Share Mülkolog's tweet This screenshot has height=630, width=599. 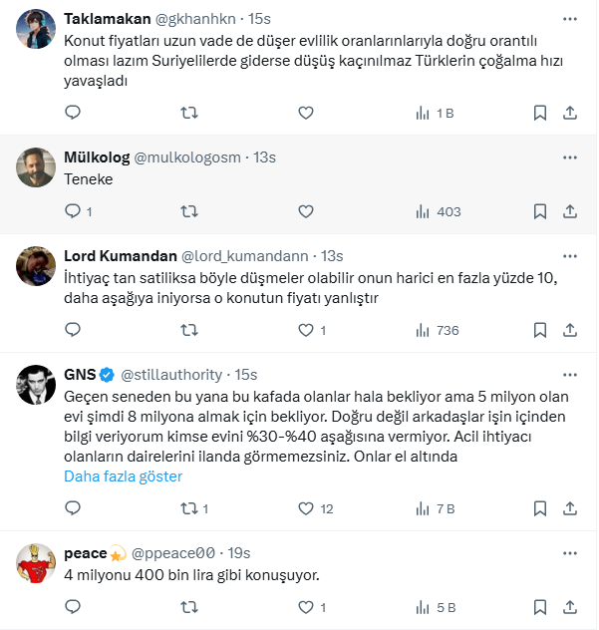pyautogui.click(x=569, y=211)
